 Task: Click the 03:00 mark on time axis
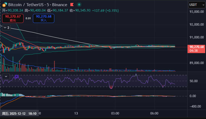coord(115,113)
